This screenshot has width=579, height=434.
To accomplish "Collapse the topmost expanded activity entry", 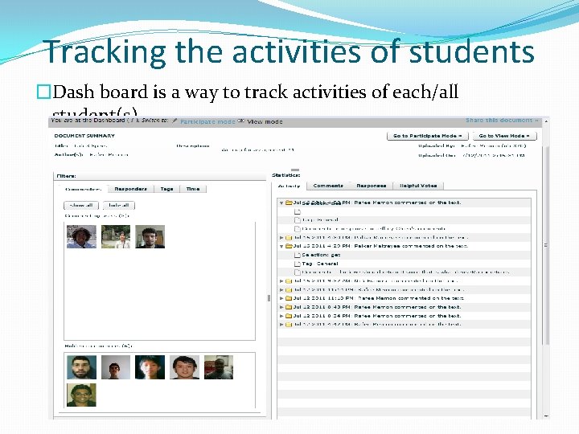I will (281, 203).
